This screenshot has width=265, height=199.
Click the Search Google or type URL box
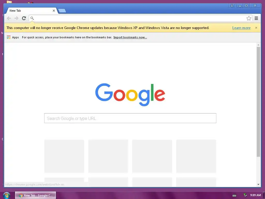tap(130, 118)
